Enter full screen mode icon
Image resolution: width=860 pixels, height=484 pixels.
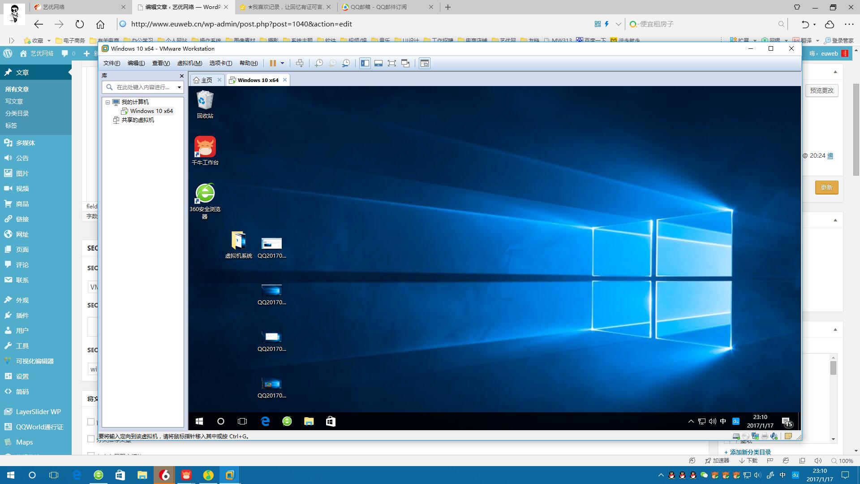(x=392, y=63)
